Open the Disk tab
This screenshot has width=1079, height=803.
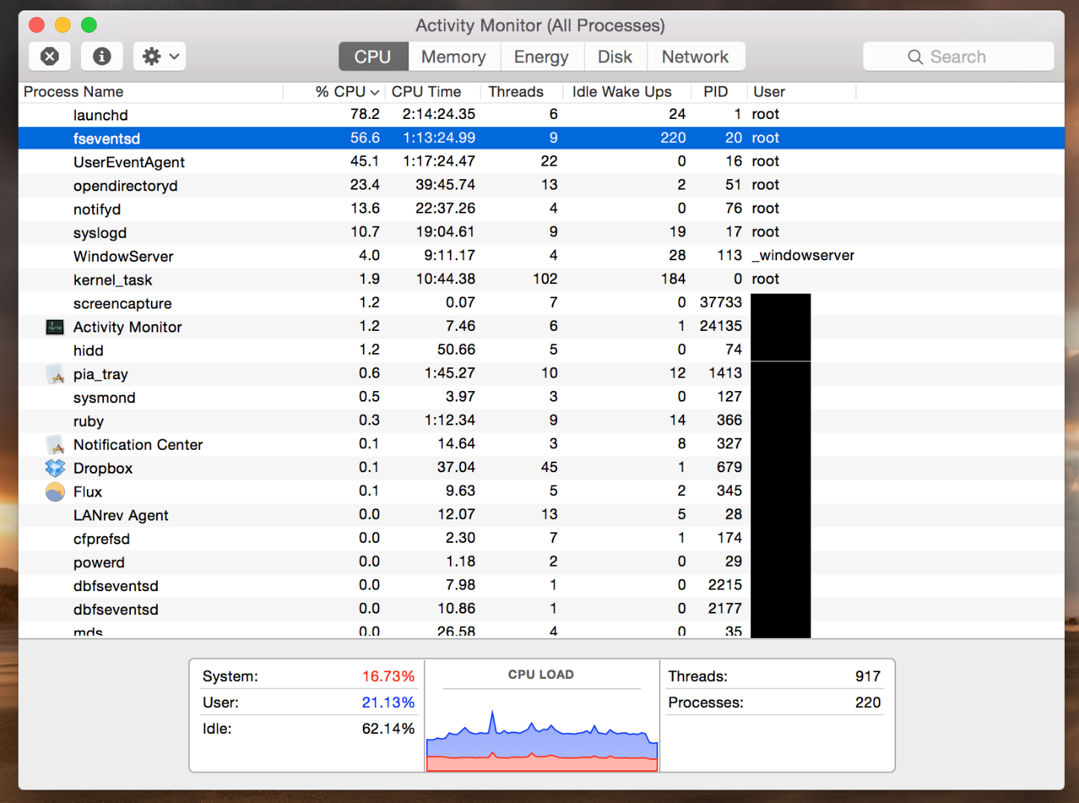615,57
